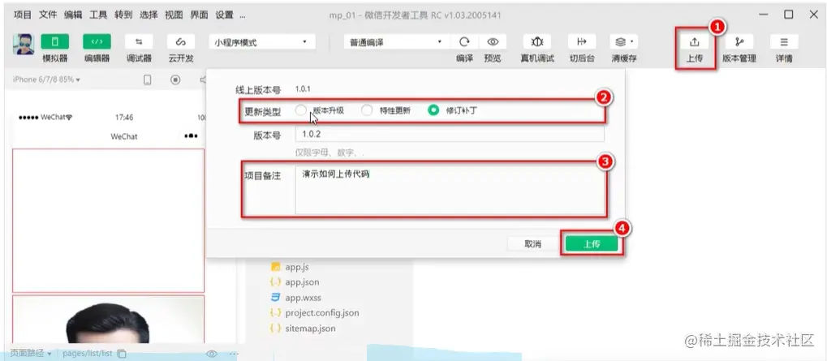This screenshot has width=827, height=361.
Task: Click the WeChat capsule menu dots
Action: (191, 136)
